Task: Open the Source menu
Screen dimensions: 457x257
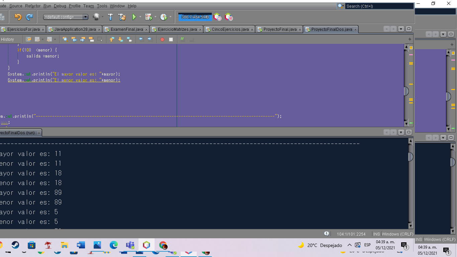Action: tap(16, 6)
